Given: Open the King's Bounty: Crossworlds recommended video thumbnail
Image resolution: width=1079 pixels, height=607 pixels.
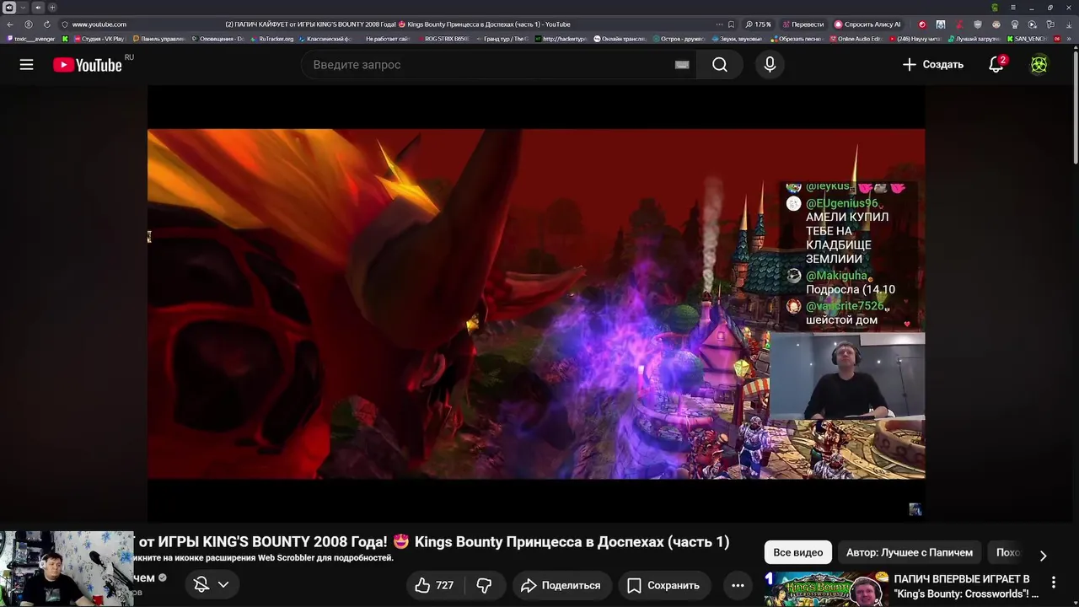Looking at the screenshot, I should click(x=826, y=588).
